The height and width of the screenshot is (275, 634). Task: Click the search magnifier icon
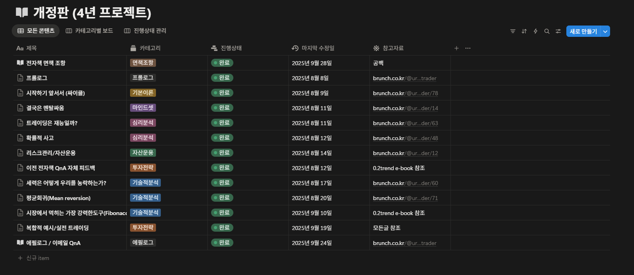pyautogui.click(x=547, y=31)
